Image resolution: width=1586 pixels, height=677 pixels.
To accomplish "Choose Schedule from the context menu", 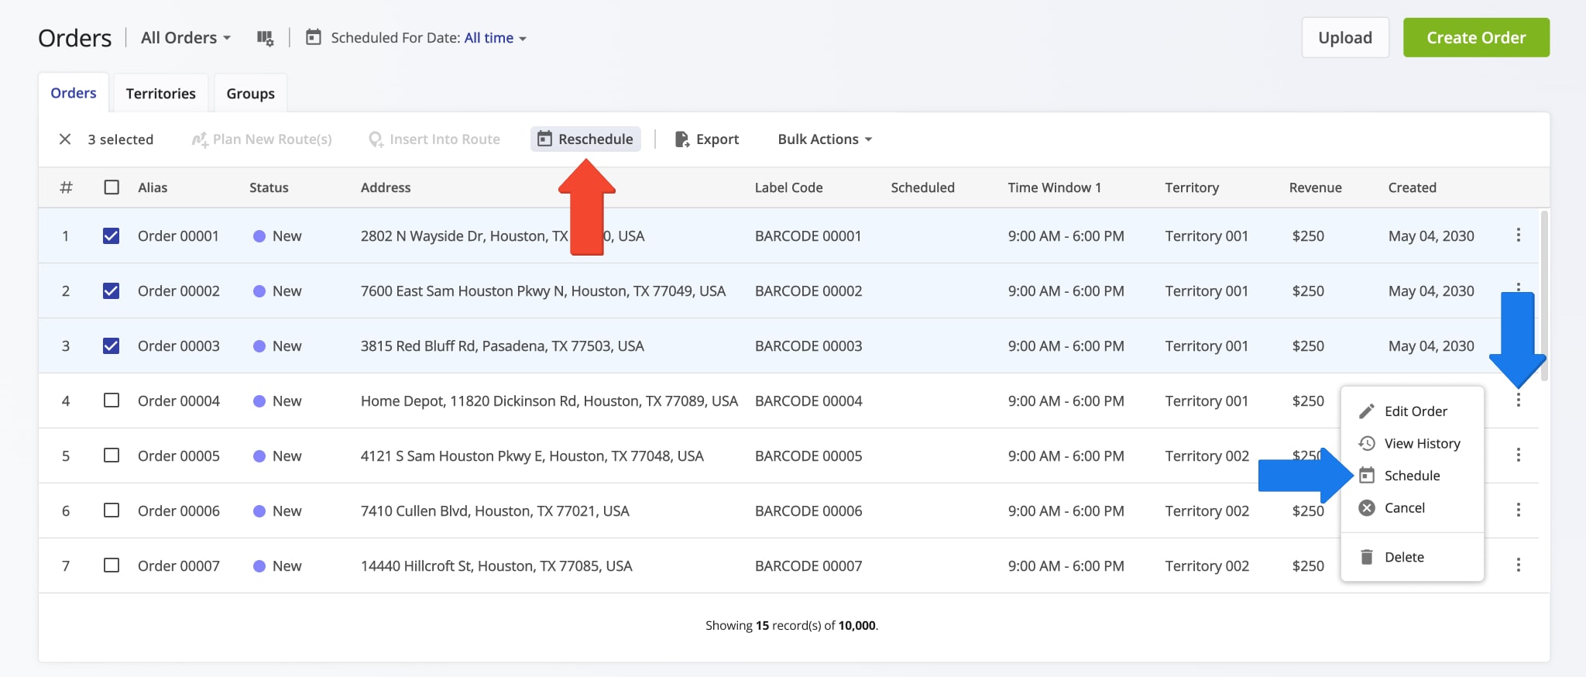I will point(1413,476).
